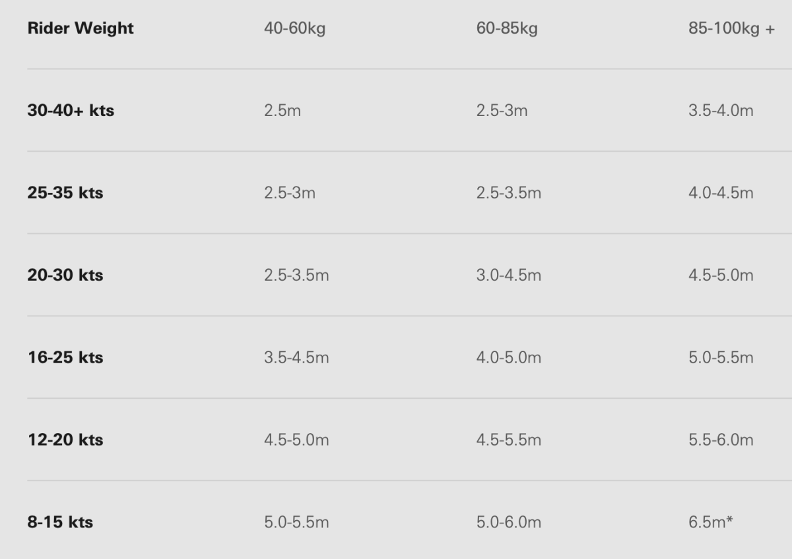Click the 5.5-6.0m size cell

[721, 440]
